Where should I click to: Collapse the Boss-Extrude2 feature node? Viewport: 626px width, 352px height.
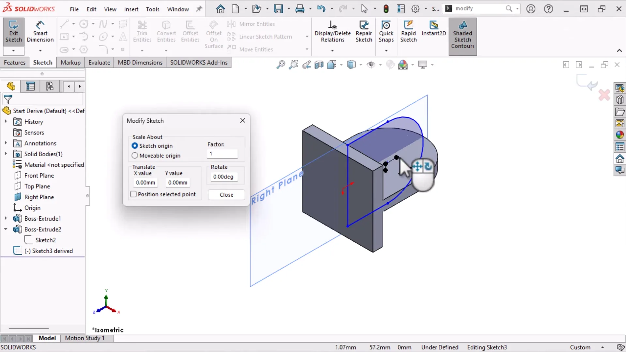tap(6, 229)
